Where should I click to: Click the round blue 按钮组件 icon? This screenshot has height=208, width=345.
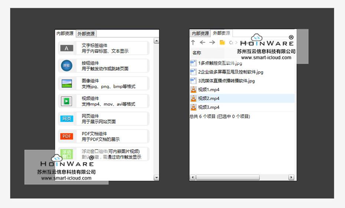(x=67, y=66)
